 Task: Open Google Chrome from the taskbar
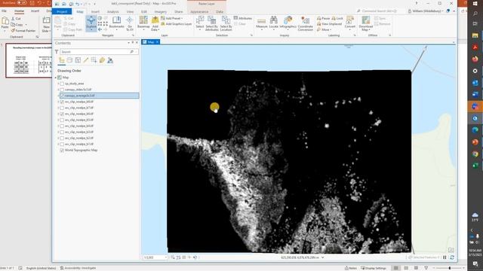[x=475, y=154]
